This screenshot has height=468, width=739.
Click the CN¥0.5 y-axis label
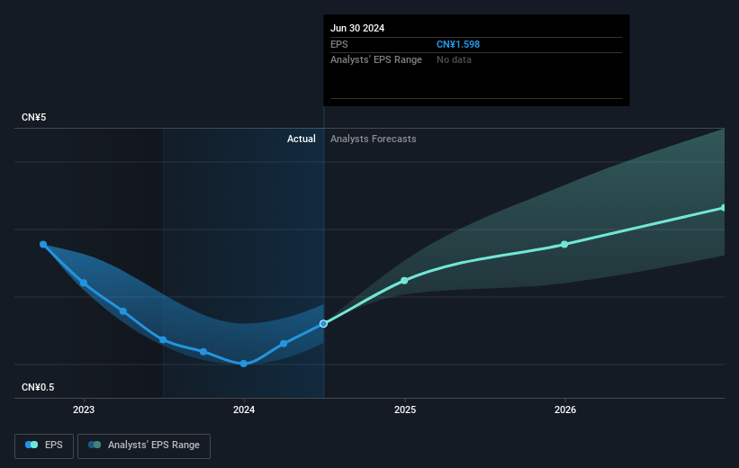pyautogui.click(x=38, y=387)
